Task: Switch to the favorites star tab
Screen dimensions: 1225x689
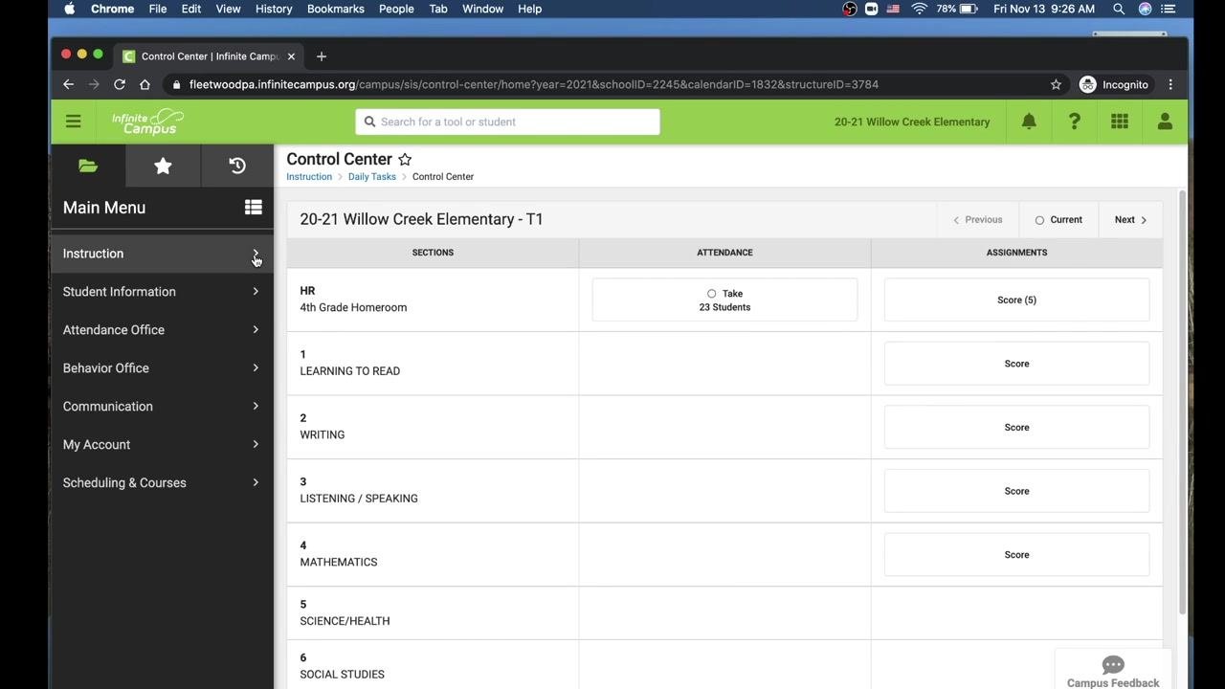Action: [163, 166]
